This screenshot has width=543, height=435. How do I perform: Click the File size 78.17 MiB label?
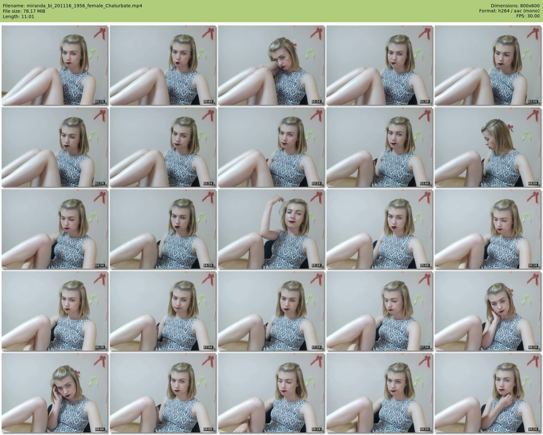(x=24, y=11)
